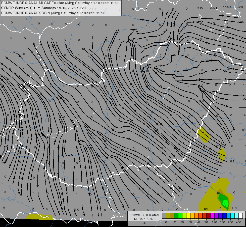Viewport: 246px width, 227px height.
Task: Click the data value 47.0
Action: 219,162
